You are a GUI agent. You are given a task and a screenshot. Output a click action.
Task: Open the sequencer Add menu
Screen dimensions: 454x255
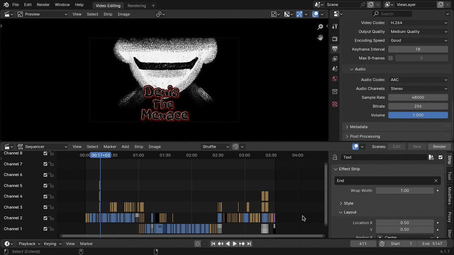point(125,147)
